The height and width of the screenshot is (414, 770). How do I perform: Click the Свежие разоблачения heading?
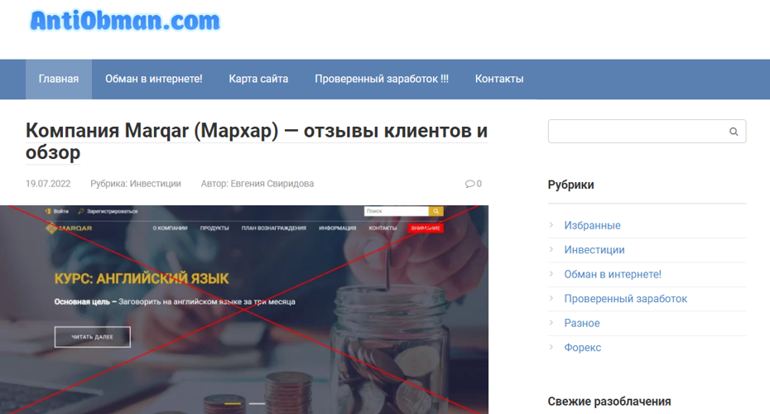(609, 402)
